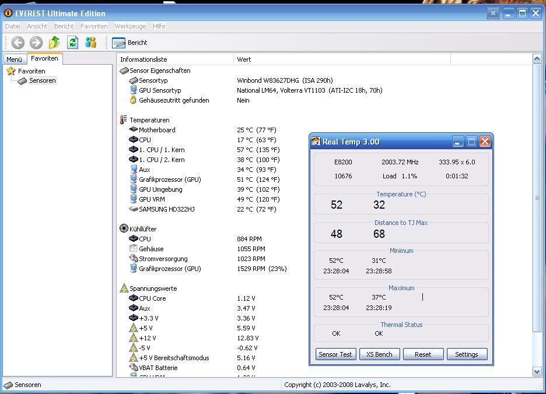Select the Favoriten tab in left panel
This screenshot has width=546, height=394.
coord(44,58)
